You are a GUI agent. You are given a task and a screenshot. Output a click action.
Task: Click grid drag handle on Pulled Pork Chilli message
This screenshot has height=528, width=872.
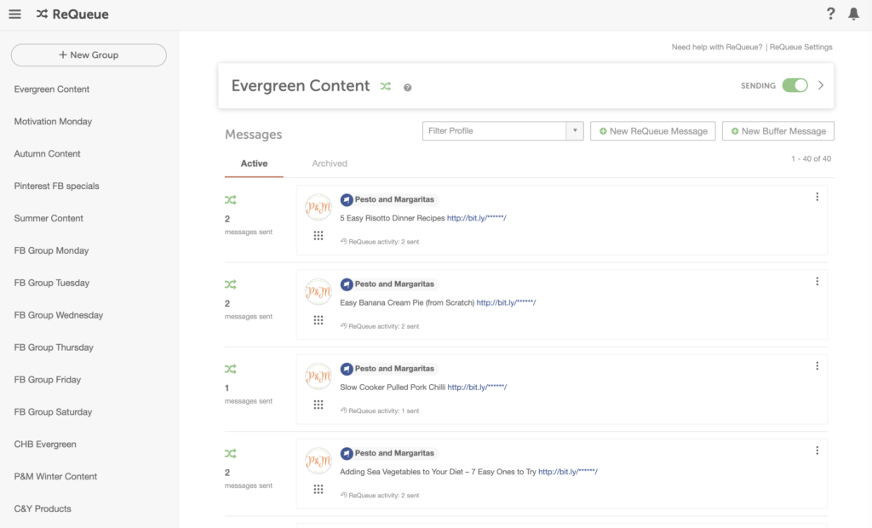click(x=318, y=405)
